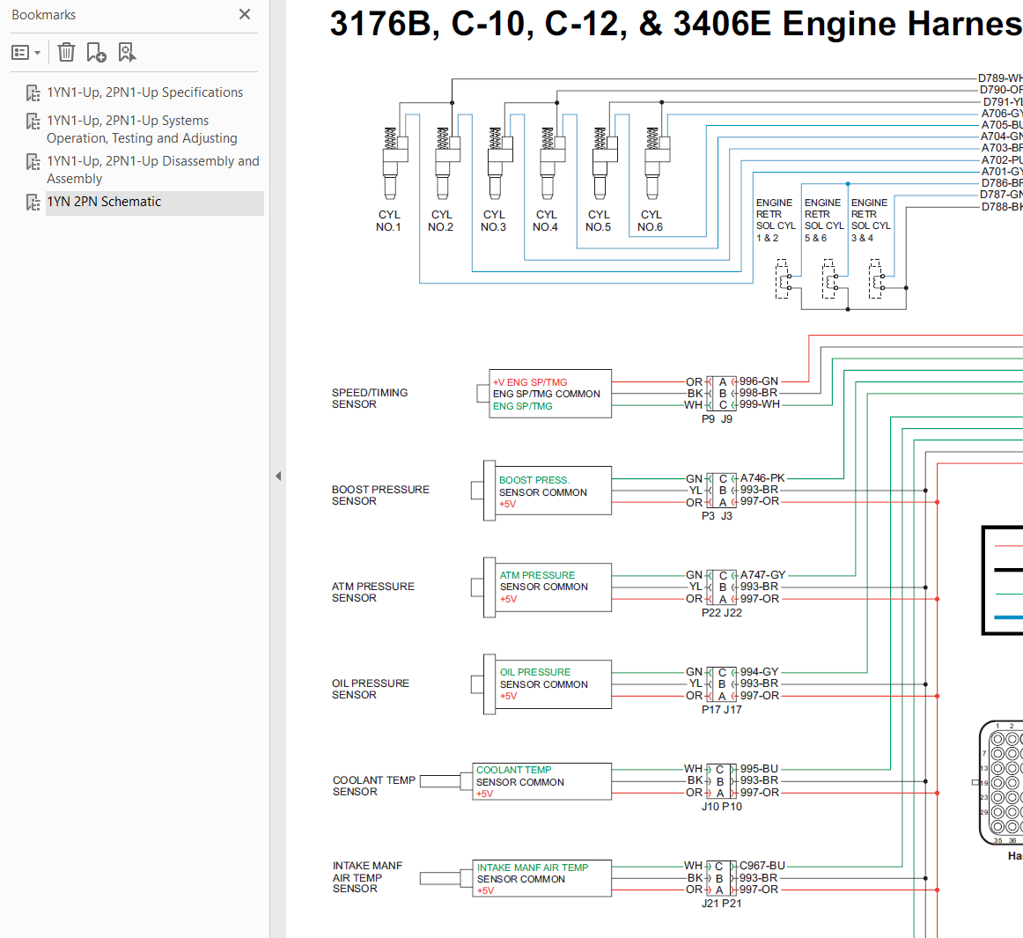
Task: Click the D789-WH wire label at top
Action: pos(1000,78)
